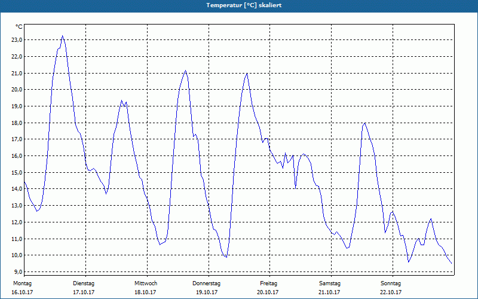Viewport: 478px width, 299px height.
Task: Click the date 20.10.17
Action: (x=268, y=292)
